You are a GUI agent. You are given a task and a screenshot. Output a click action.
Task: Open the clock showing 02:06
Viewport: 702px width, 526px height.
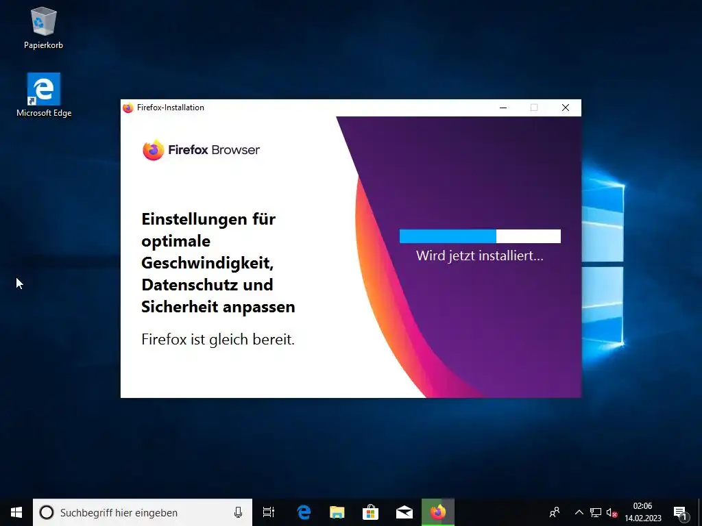[x=643, y=512]
